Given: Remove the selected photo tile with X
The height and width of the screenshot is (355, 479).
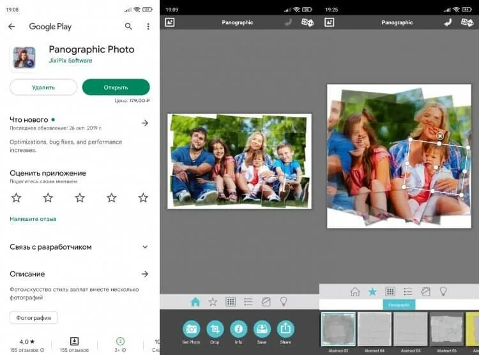Looking at the screenshot, I should [440, 136].
